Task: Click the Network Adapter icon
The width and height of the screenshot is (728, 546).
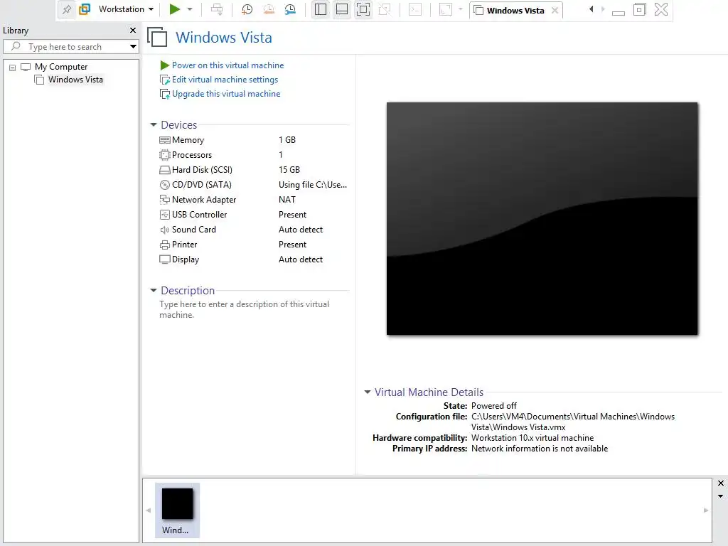Action: (x=164, y=200)
